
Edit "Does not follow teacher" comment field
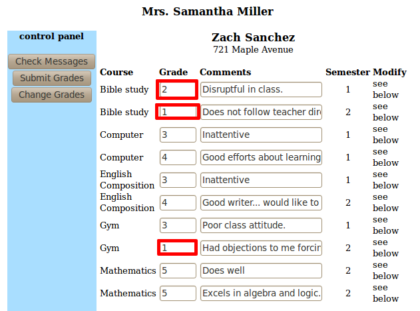[261, 112]
